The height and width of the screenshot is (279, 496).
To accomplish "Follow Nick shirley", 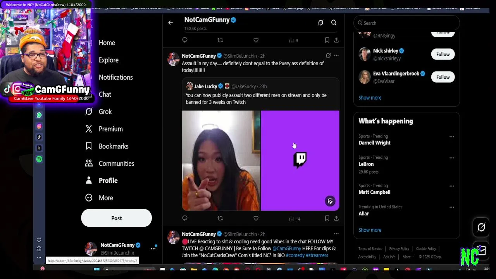I will [x=443, y=54].
